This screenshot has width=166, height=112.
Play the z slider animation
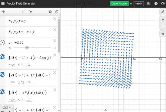coord(2,43)
